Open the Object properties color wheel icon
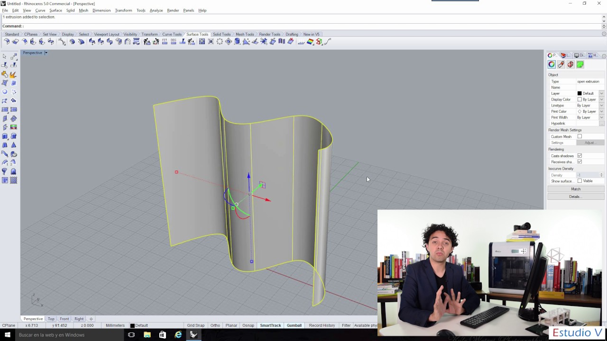 point(552,64)
